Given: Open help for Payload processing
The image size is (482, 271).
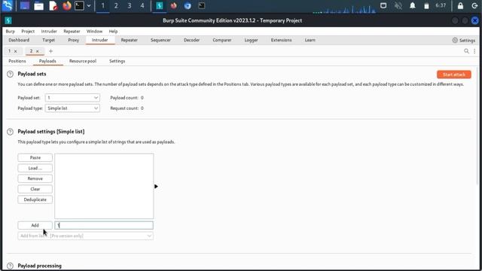Looking at the screenshot, I should tap(10, 266).
